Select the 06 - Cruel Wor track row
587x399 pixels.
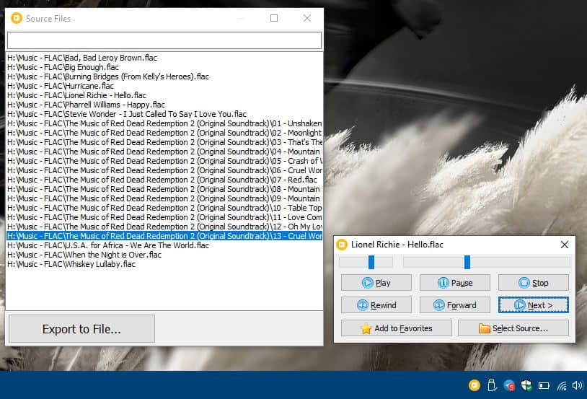164,170
